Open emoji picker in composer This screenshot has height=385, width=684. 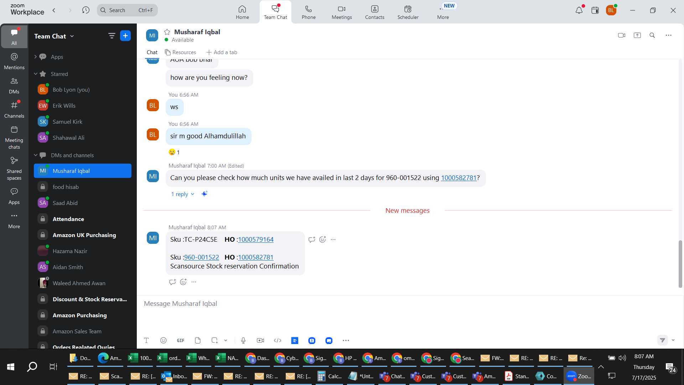(x=164, y=340)
